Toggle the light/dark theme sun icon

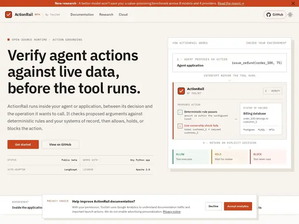tap(290, 14)
